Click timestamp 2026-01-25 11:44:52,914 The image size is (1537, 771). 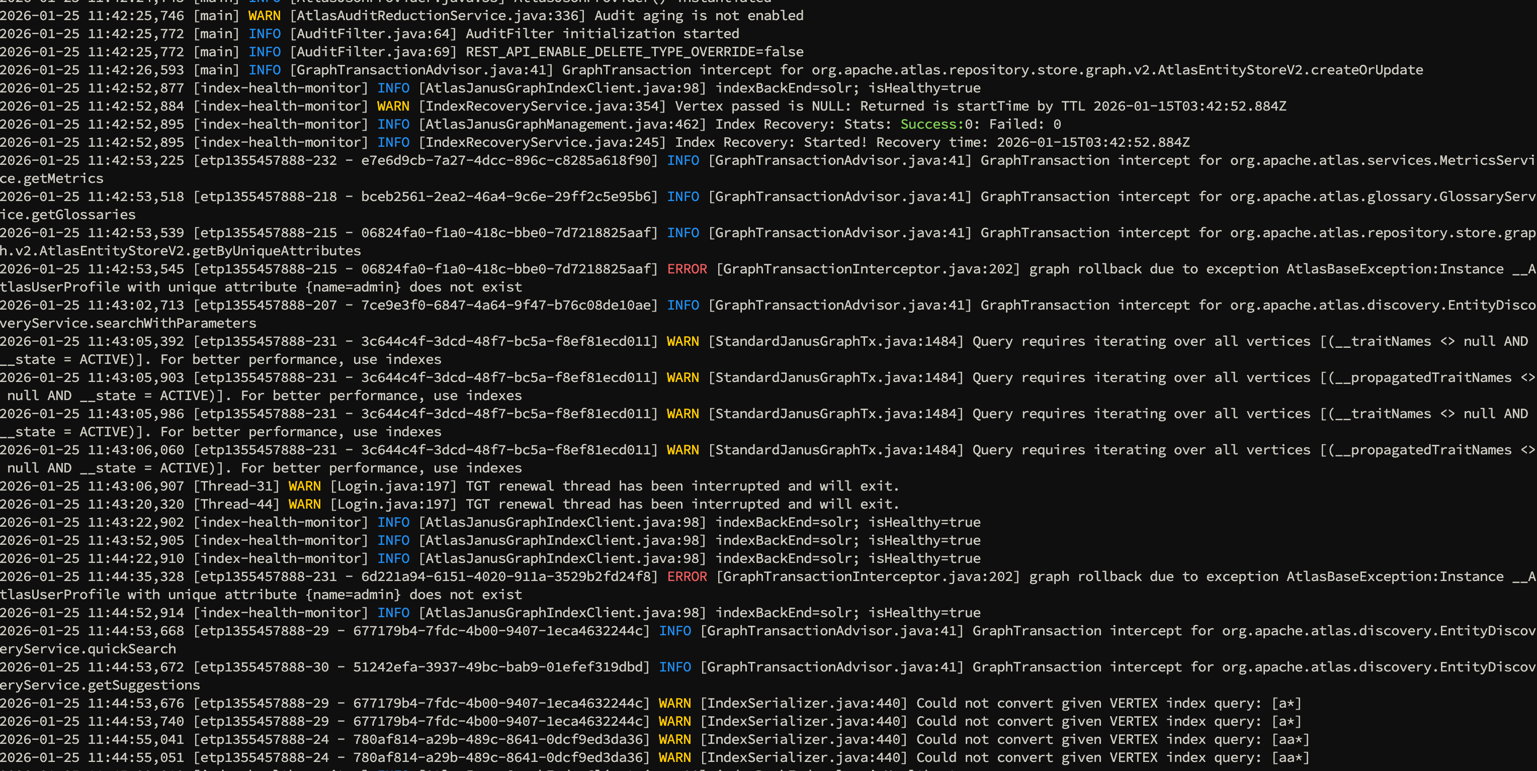(x=92, y=612)
